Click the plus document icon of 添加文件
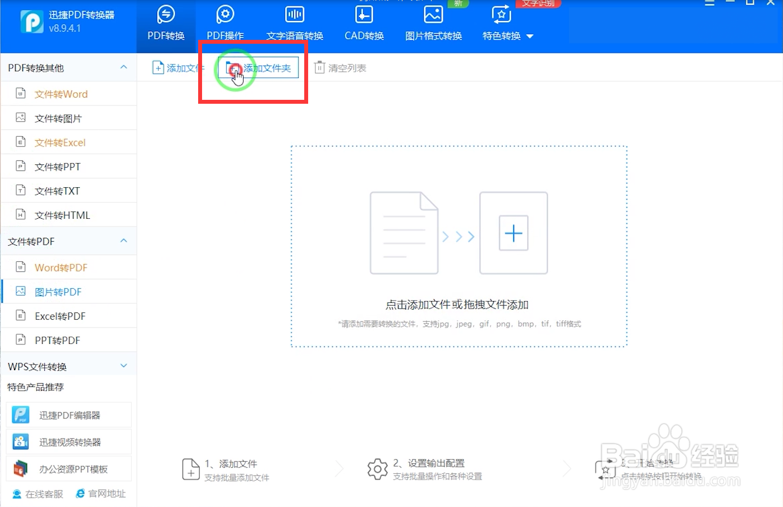 coord(158,67)
